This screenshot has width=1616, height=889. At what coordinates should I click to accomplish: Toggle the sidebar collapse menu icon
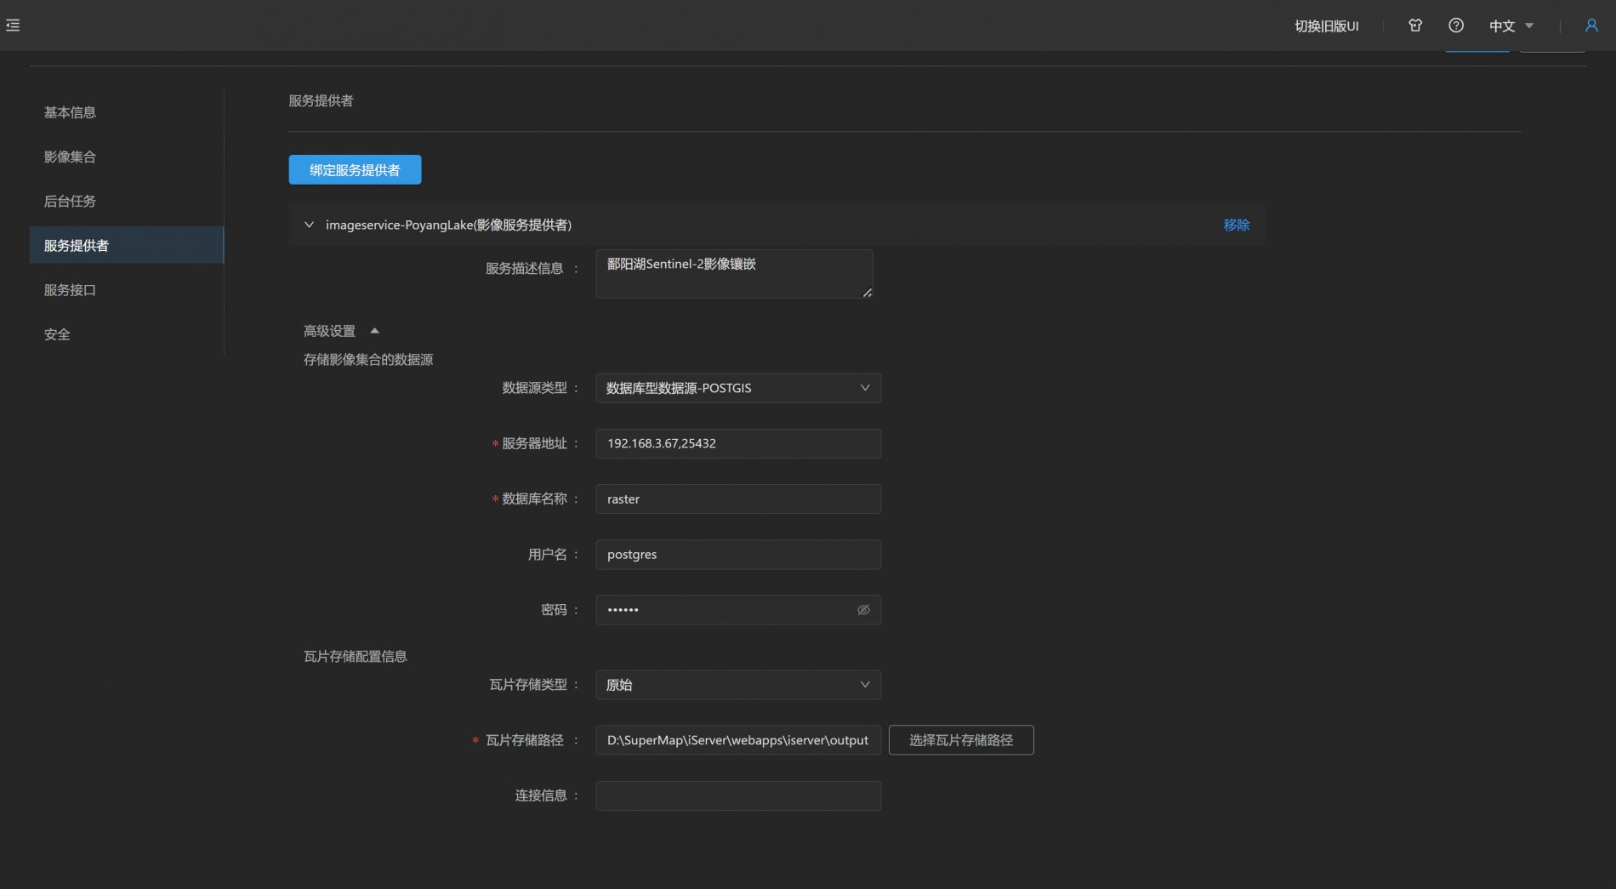[x=13, y=26]
